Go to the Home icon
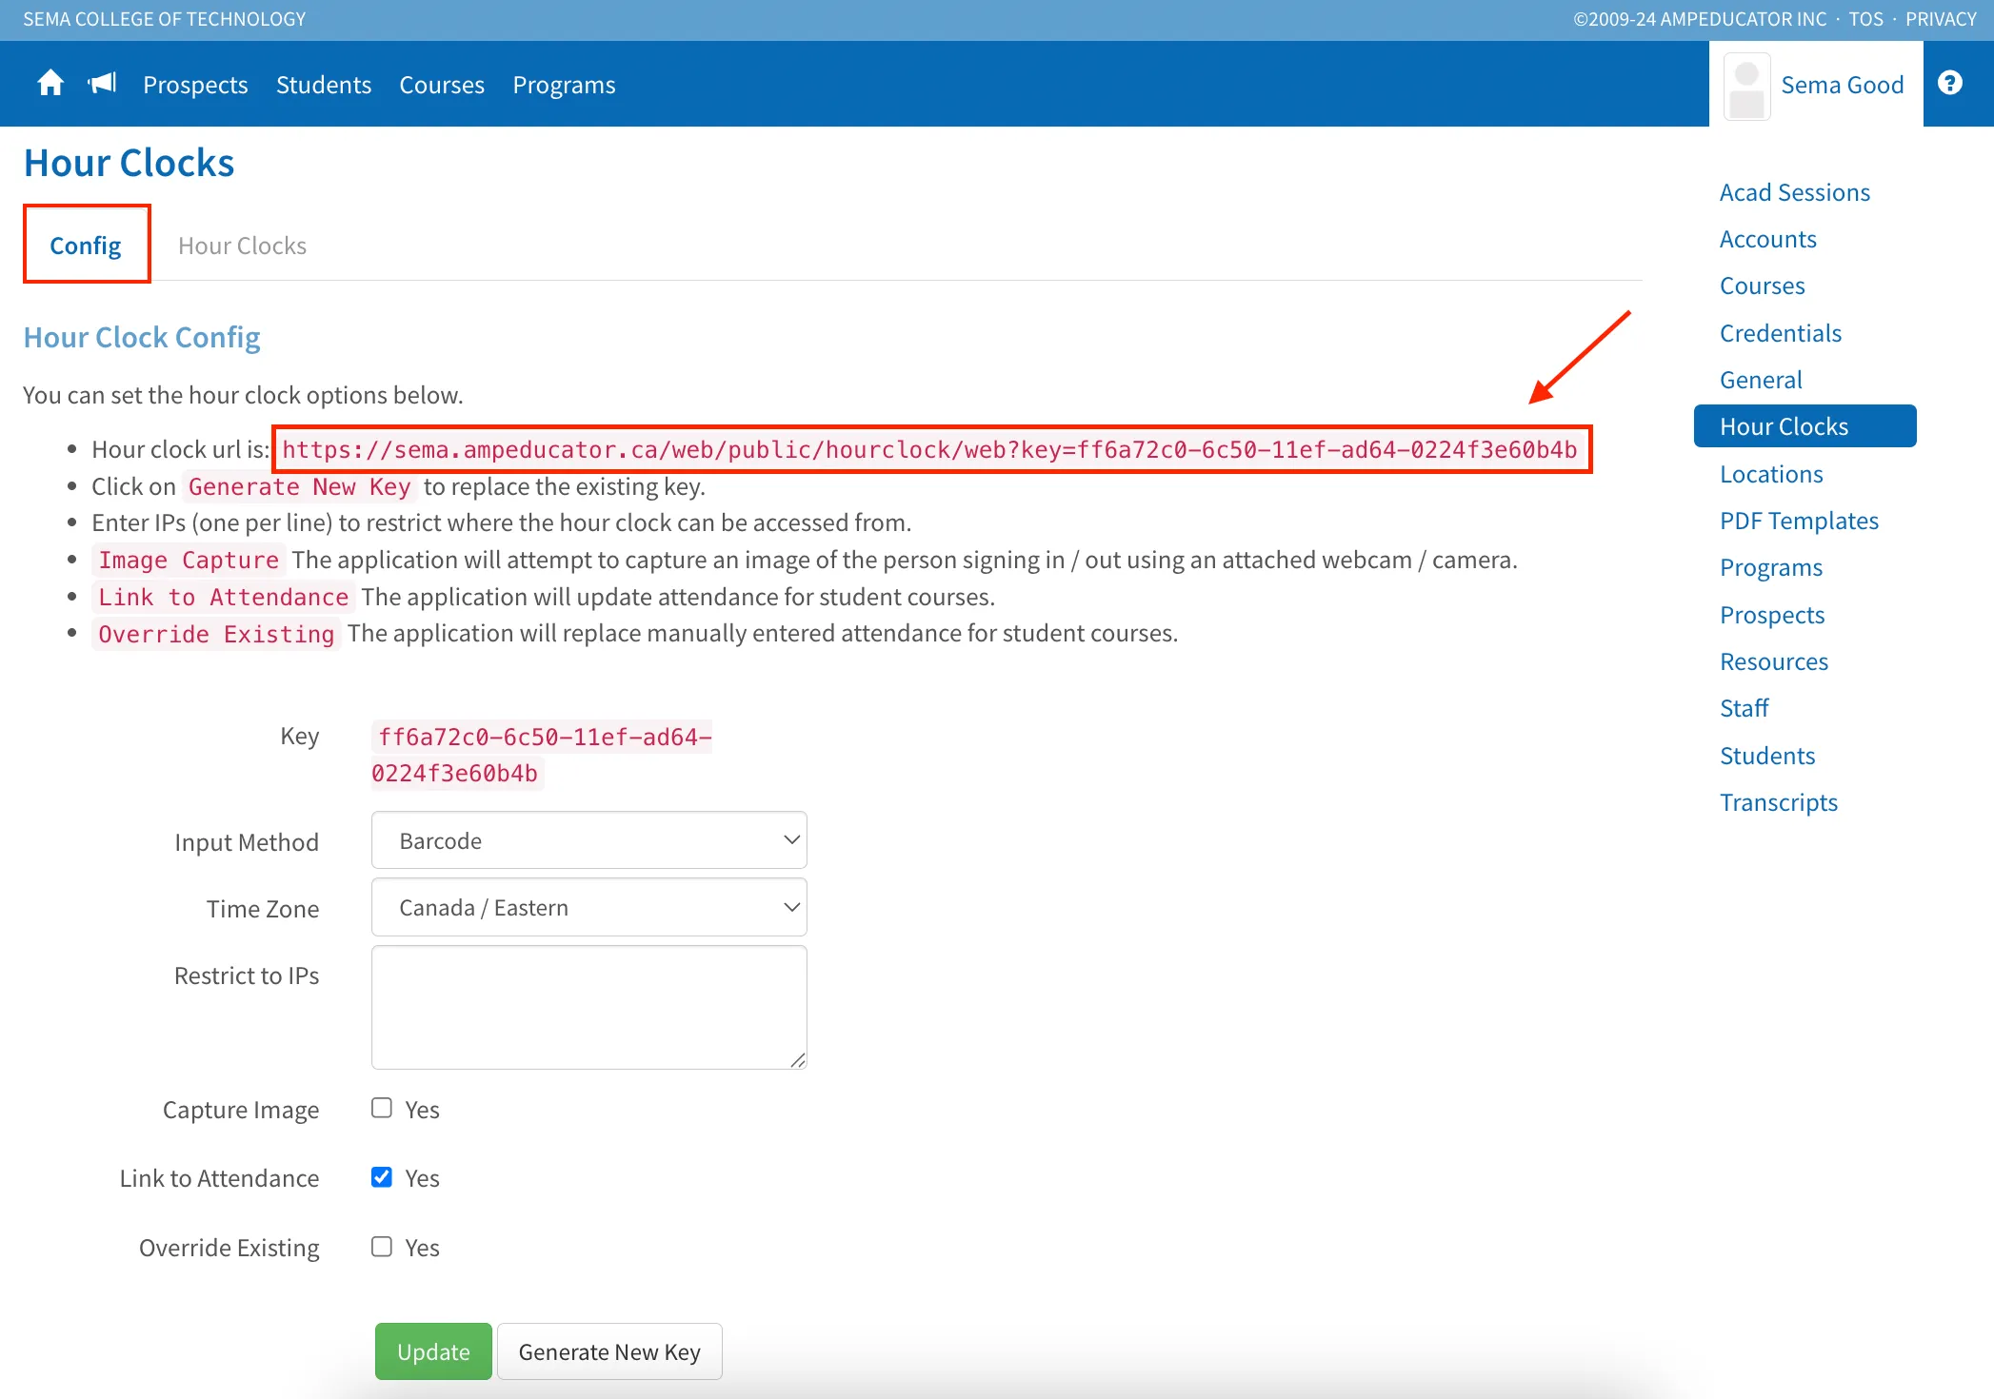The height and width of the screenshot is (1399, 1994). [50, 84]
